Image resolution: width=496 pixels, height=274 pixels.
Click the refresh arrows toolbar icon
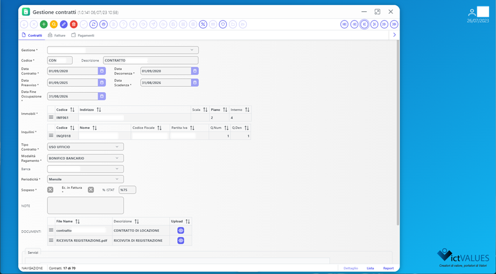[x=93, y=24]
